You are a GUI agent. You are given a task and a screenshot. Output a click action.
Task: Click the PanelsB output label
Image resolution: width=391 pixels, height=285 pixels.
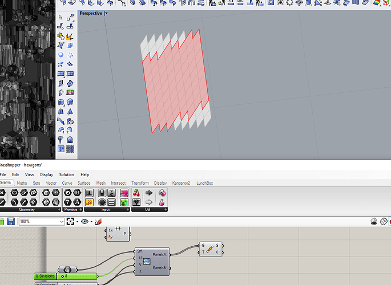[159, 268]
